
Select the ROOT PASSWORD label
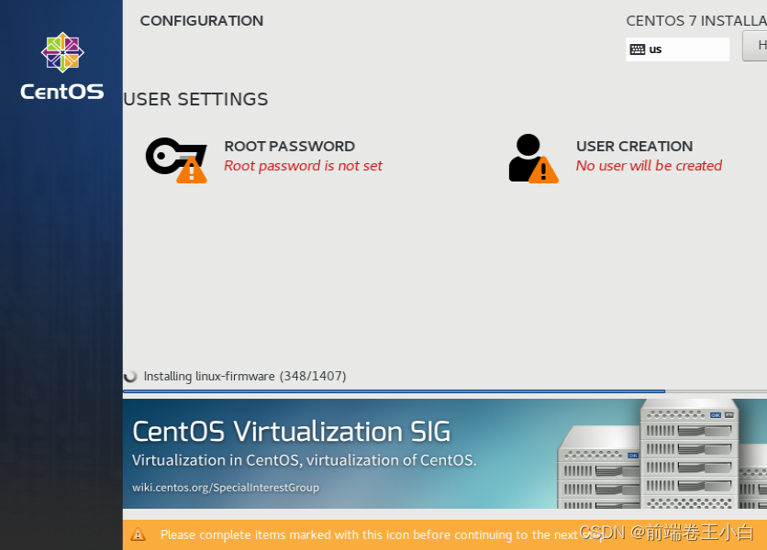point(289,146)
